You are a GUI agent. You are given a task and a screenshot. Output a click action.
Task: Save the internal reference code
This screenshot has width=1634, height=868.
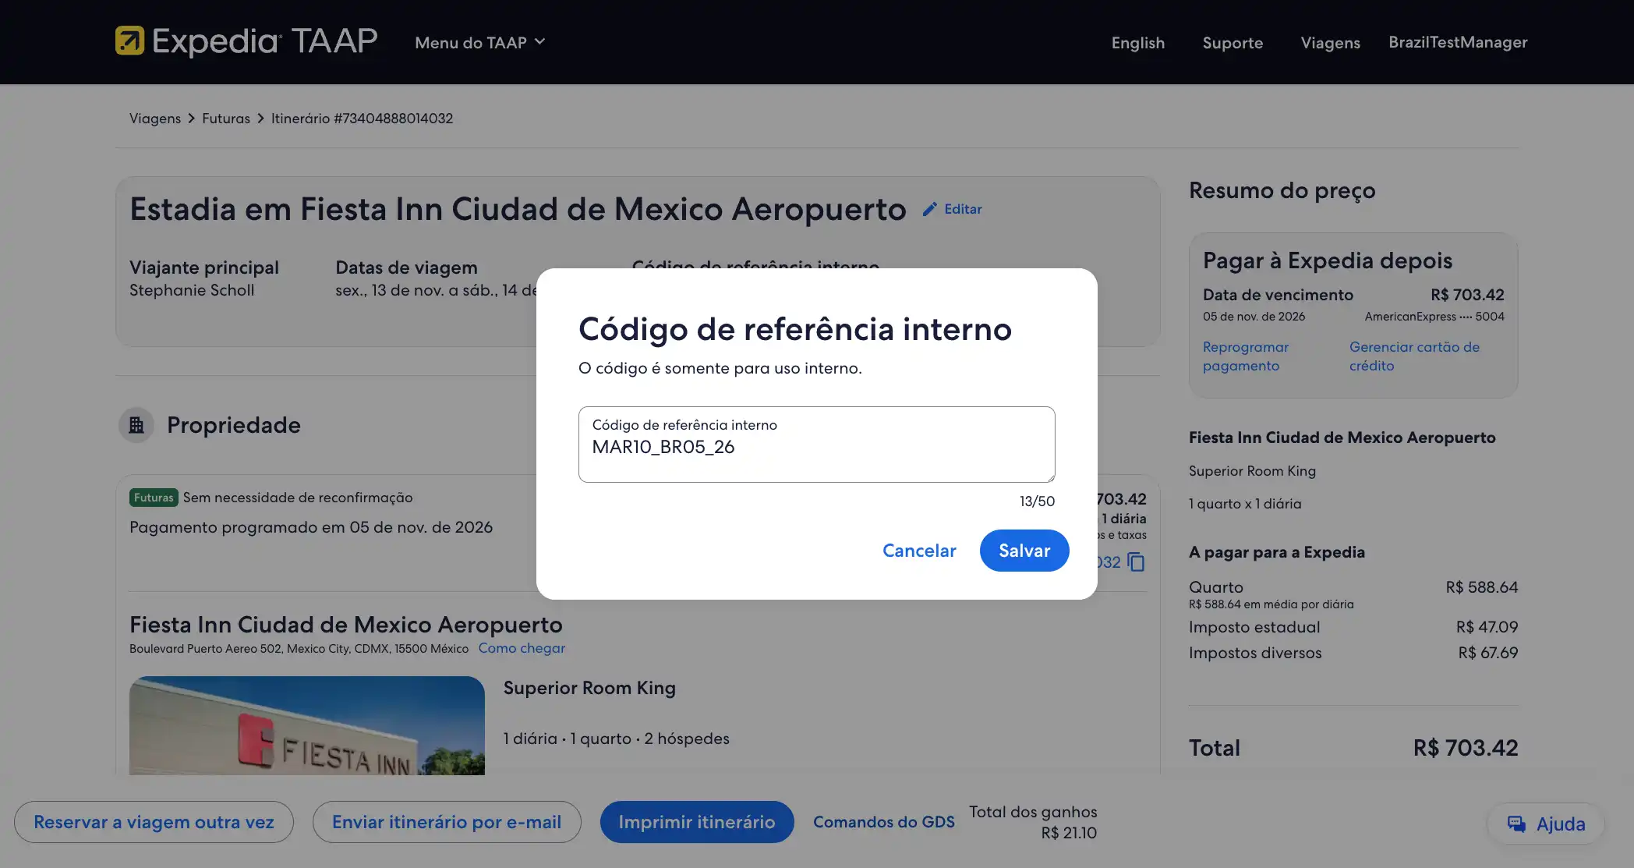coord(1024,551)
